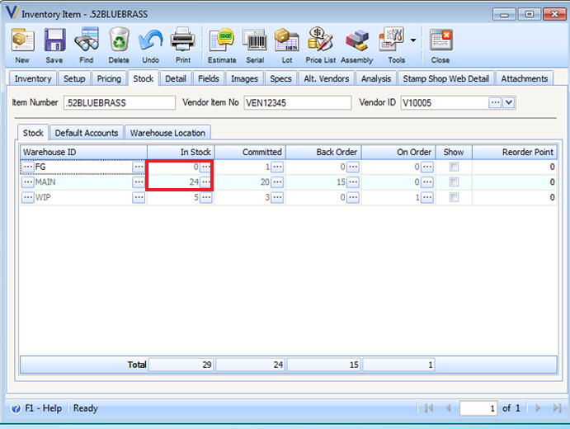Open the Attachments tab
The image size is (570, 429).
click(x=524, y=78)
